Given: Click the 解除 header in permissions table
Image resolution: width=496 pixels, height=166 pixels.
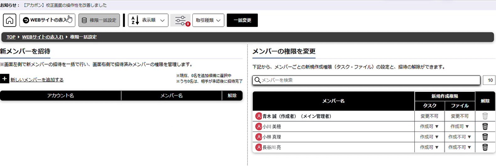Looking at the screenshot, I should (485, 101).
